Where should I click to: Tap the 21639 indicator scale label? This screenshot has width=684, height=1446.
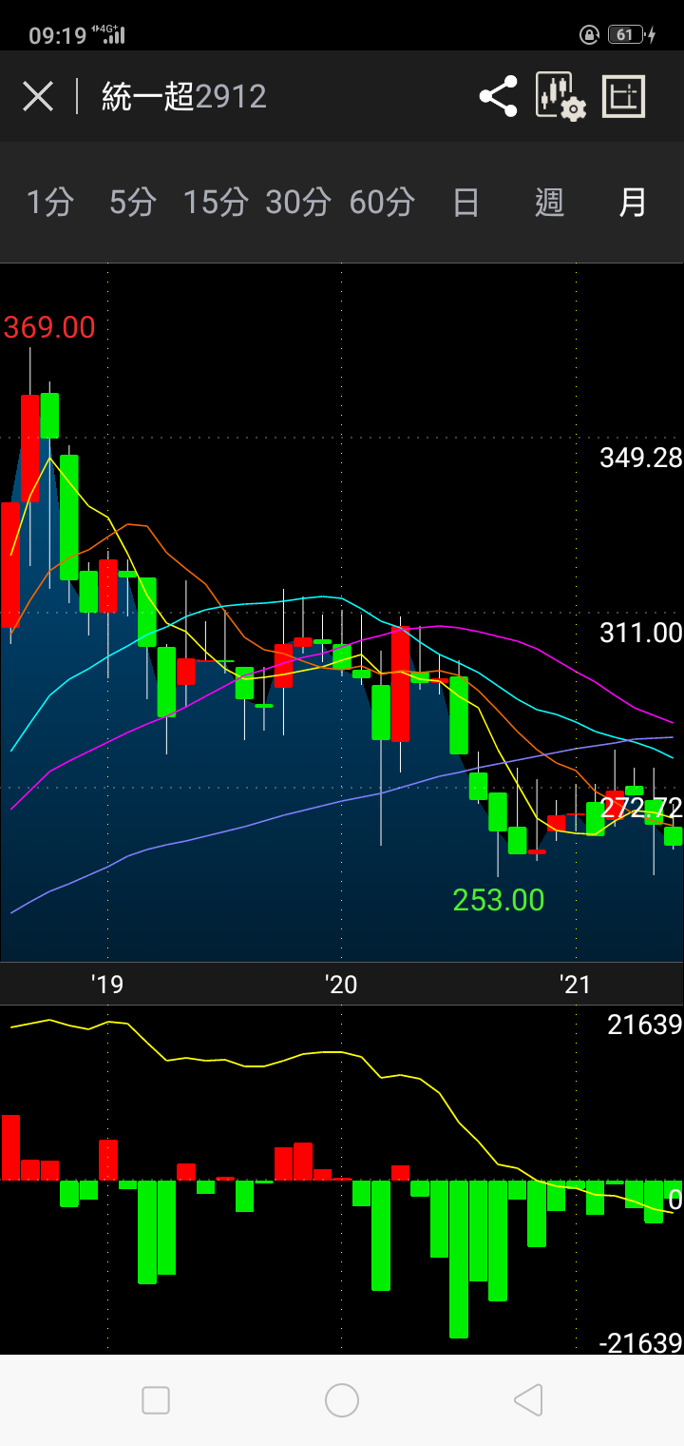point(645,1025)
